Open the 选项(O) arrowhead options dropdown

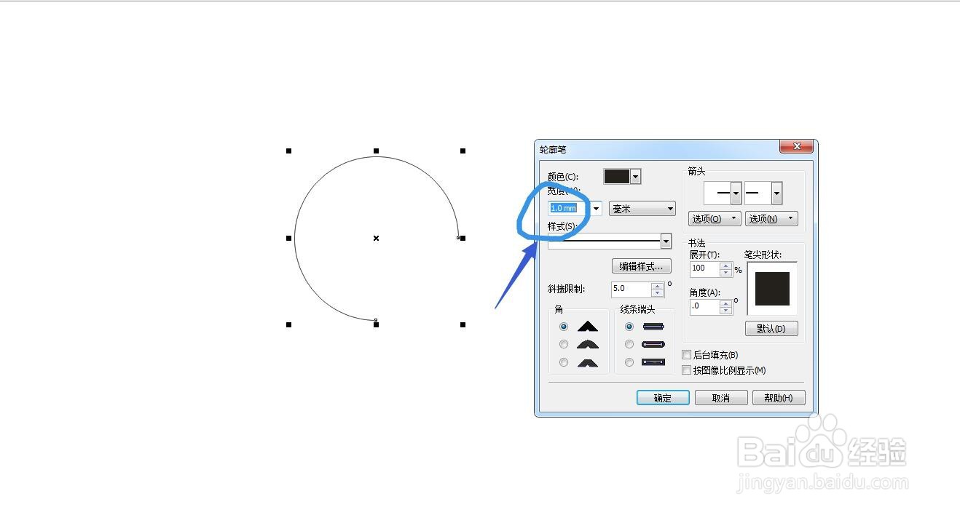[714, 218]
